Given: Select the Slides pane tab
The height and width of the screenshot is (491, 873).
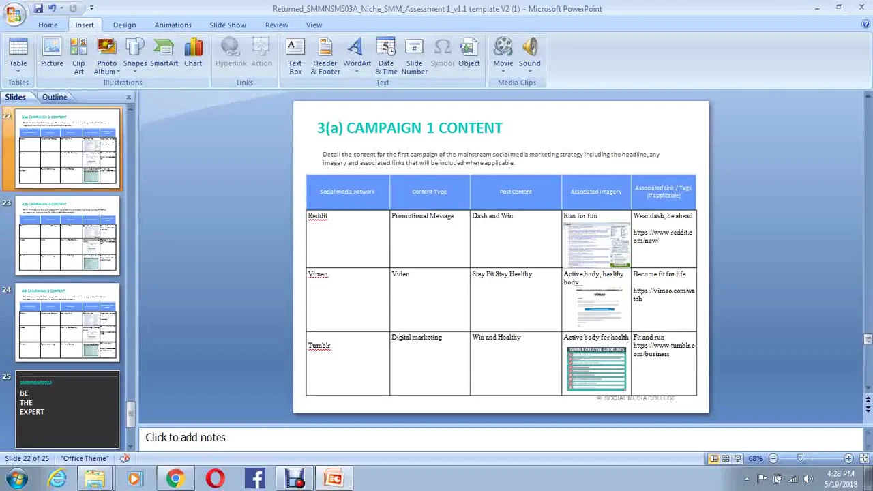Looking at the screenshot, I should point(15,97).
